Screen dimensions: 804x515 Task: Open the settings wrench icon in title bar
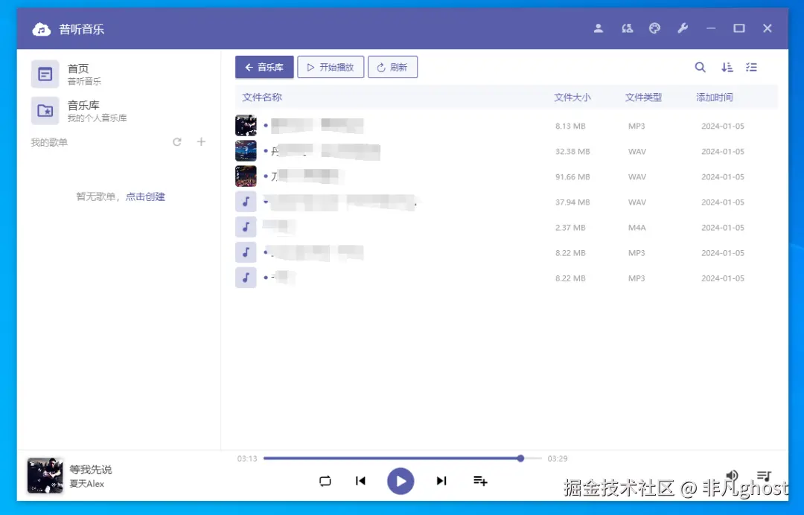click(x=683, y=28)
